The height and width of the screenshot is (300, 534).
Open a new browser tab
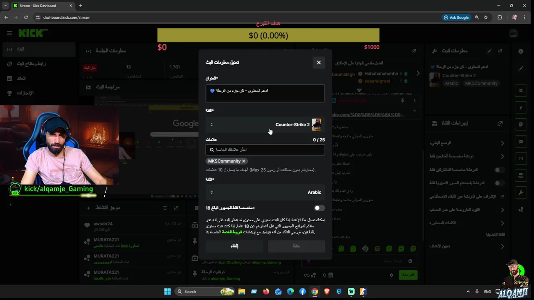[x=81, y=5]
